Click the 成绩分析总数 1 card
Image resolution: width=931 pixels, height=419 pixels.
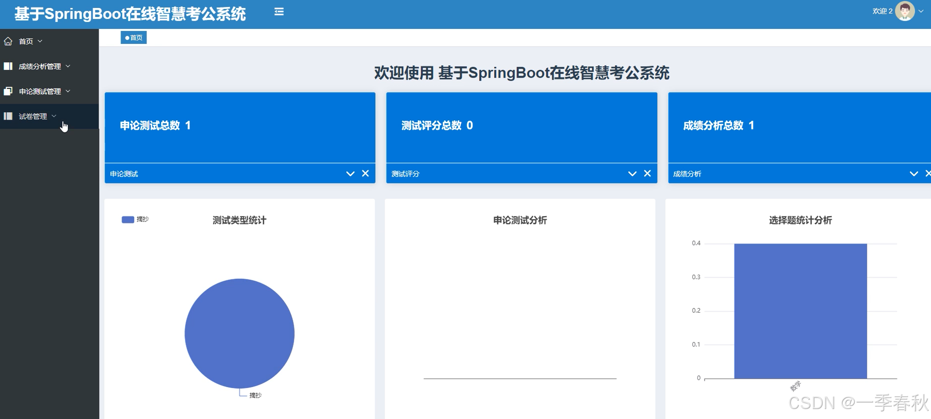tap(799, 128)
